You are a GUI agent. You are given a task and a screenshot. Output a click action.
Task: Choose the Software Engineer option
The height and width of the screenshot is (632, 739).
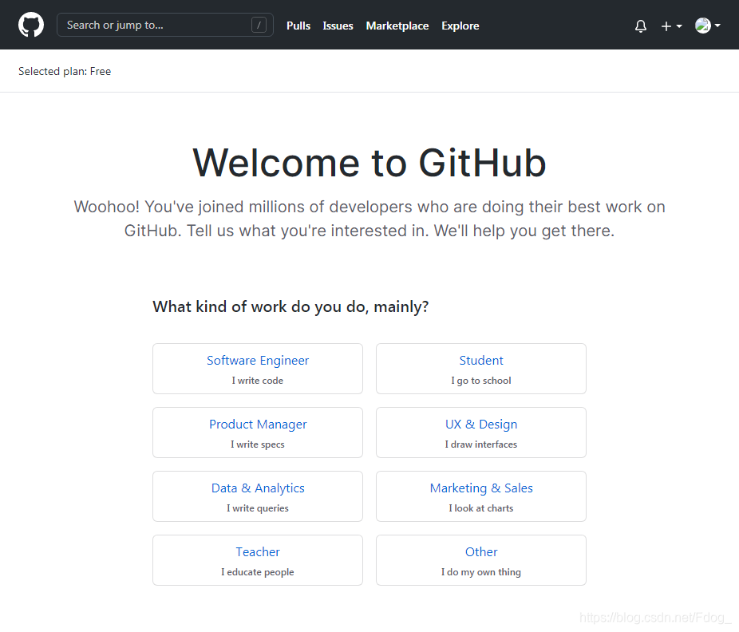click(258, 369)
